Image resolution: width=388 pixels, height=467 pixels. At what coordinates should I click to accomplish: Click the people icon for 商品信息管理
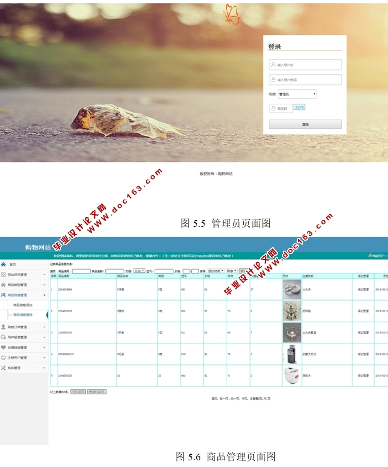[3, 295]
